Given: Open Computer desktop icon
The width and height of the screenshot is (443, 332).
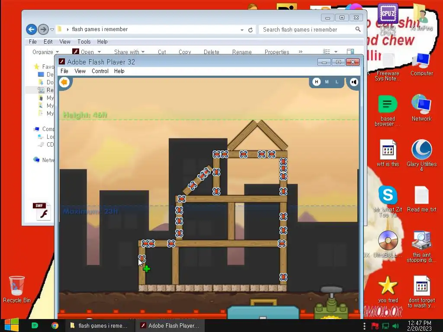Looking at the screenshot, I should [421, 65].
